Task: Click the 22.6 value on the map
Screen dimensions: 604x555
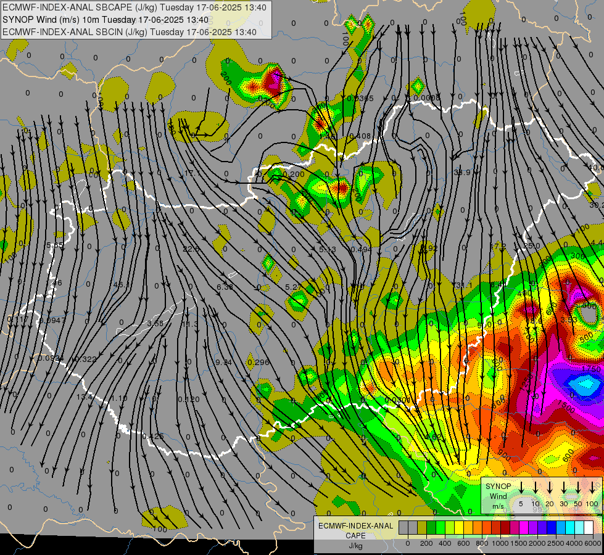Action: (191, 249)
